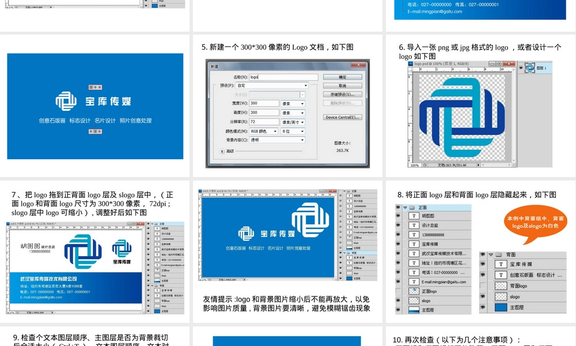Collapse the 背面 group triangle in step 8 panel
The width and height of the screenshot is (576, 346).
[490, 254]
